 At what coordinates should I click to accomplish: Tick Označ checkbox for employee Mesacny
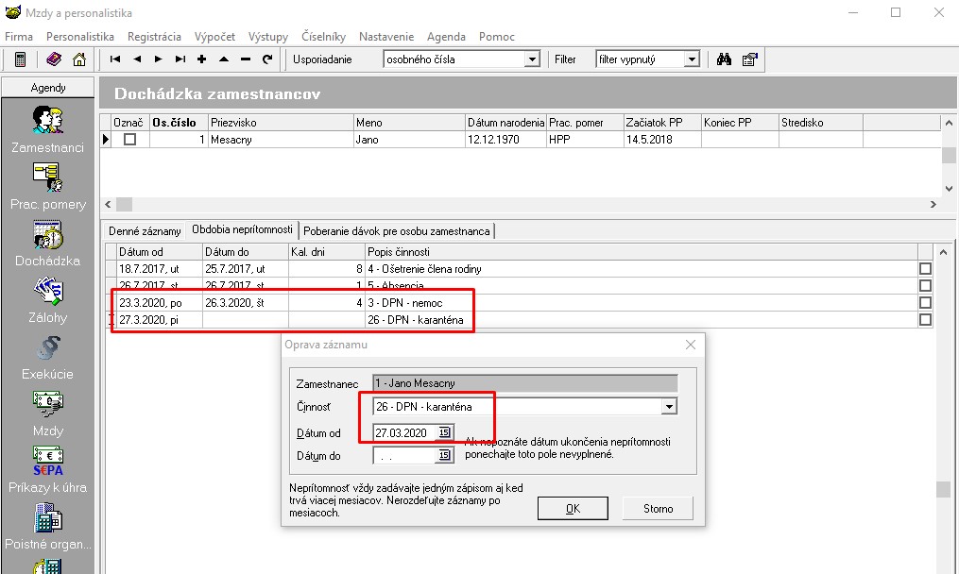[x=129, y=140]
